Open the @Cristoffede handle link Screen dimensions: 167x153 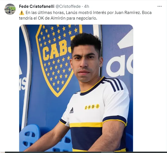[x=68, y=6]
